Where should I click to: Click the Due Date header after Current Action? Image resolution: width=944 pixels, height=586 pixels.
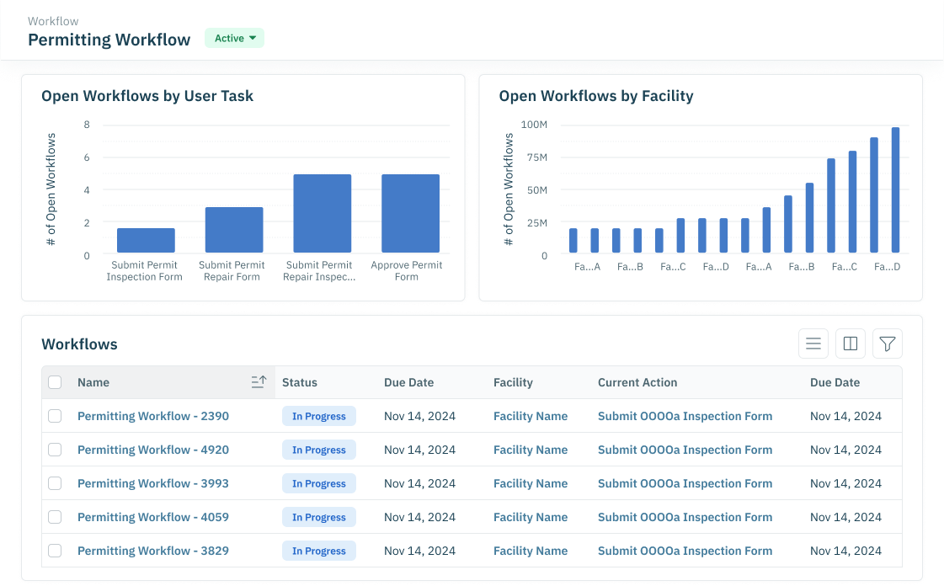click(835, 382)
